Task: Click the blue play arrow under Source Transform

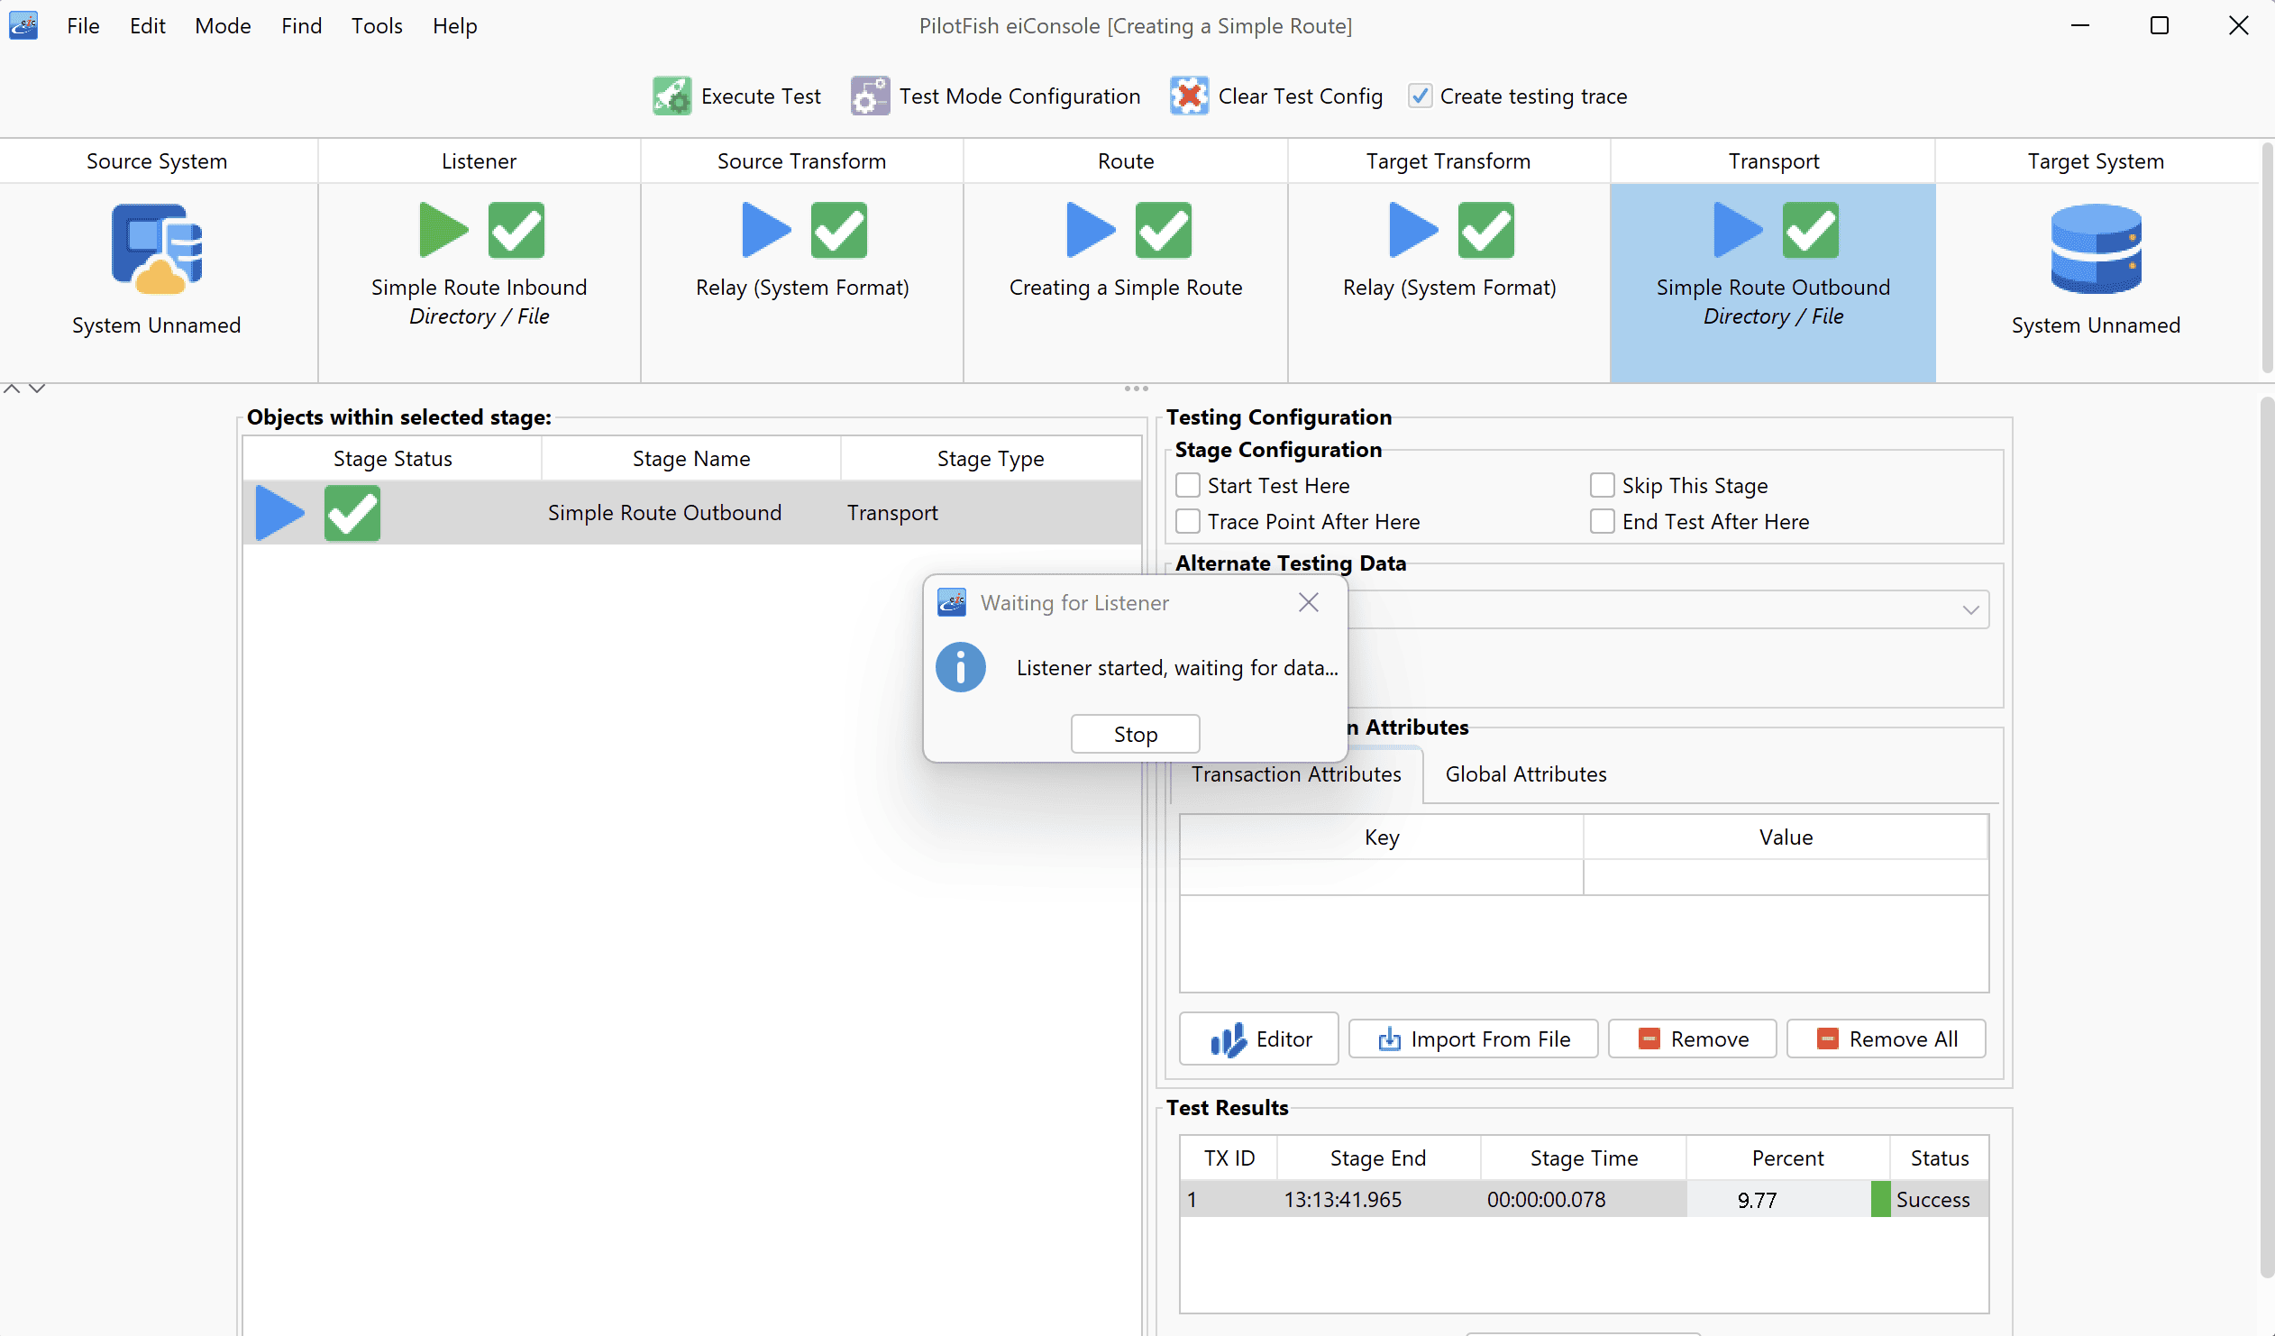Action: (x=765, y=230)
